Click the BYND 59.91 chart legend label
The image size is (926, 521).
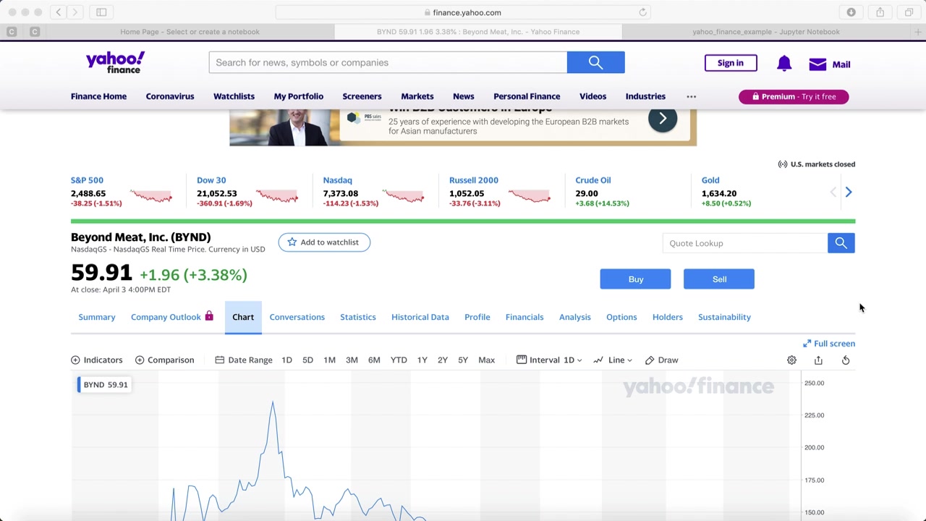(103, 384)
